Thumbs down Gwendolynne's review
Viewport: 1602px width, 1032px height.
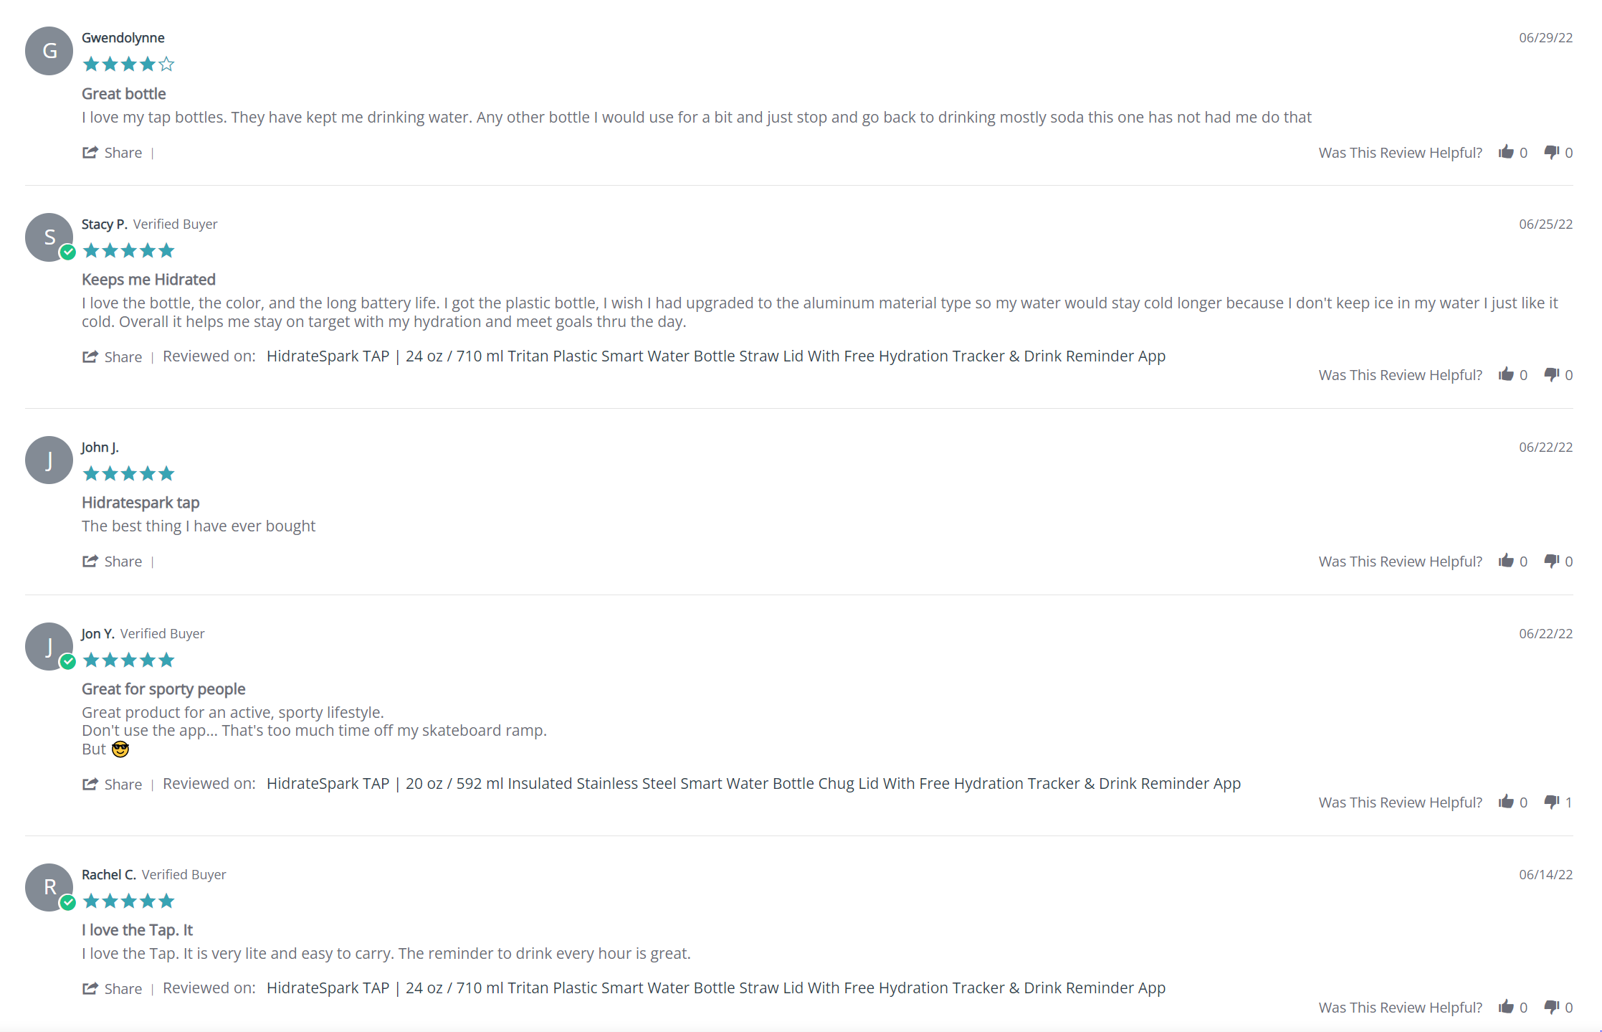pos(1551,152)
